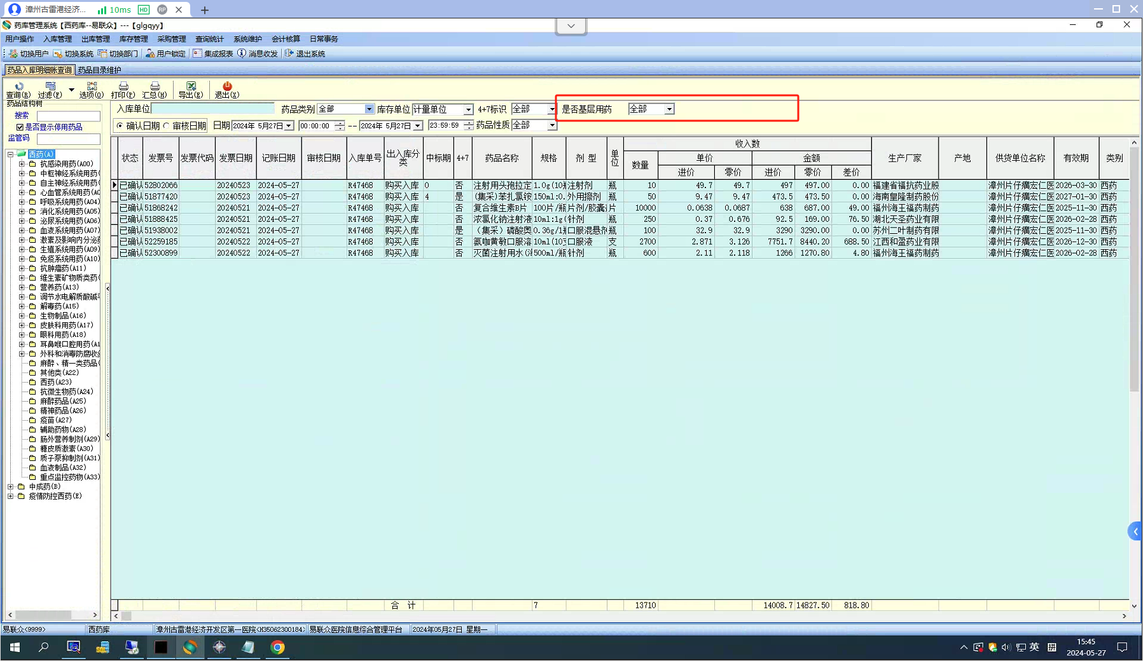Open the 4+7标识 dropdown
Image resolution: width=1143 pixels, height=661 pixels.
point(551,109)
